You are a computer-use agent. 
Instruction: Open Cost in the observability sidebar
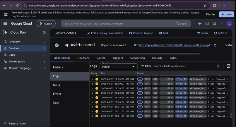[70, 103]
